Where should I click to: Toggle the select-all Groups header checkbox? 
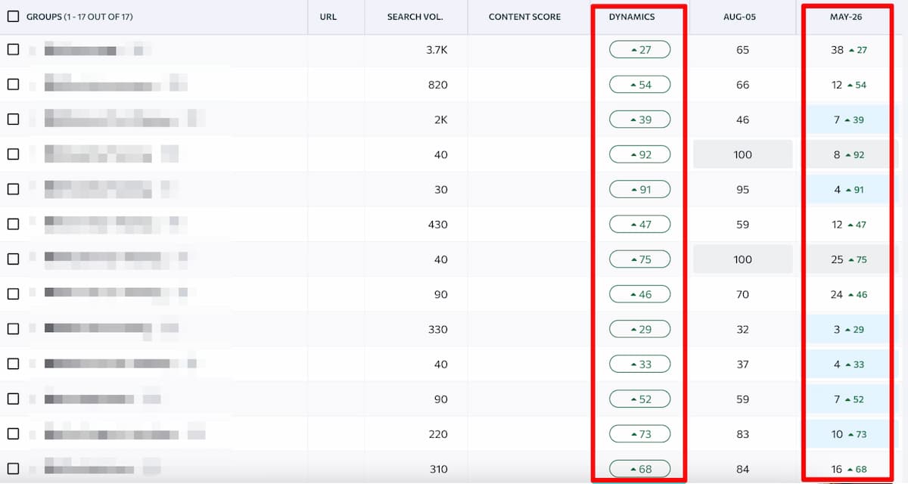point(13,16)
